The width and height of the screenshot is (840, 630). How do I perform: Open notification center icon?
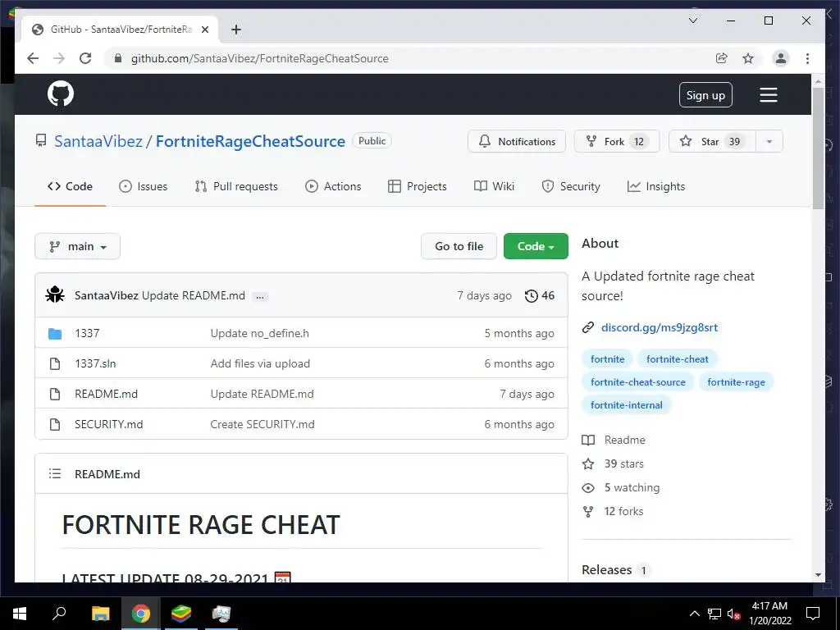pos(813,614)
